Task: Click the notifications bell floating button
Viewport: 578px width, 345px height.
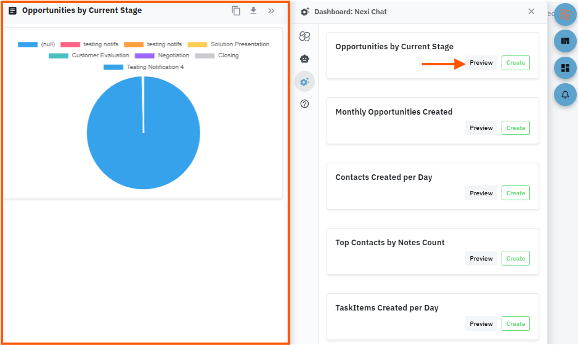Action: click(565, 94)
